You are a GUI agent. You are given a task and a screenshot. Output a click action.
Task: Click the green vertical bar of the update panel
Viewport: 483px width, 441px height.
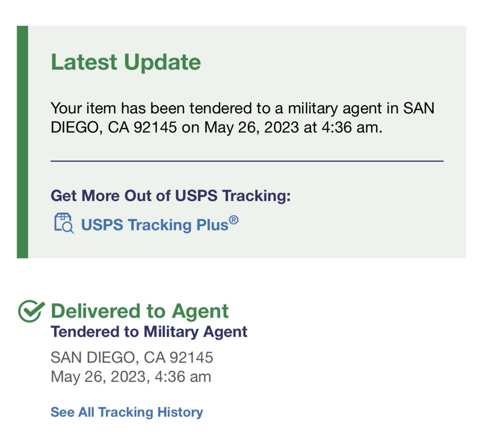click(23, 142)
